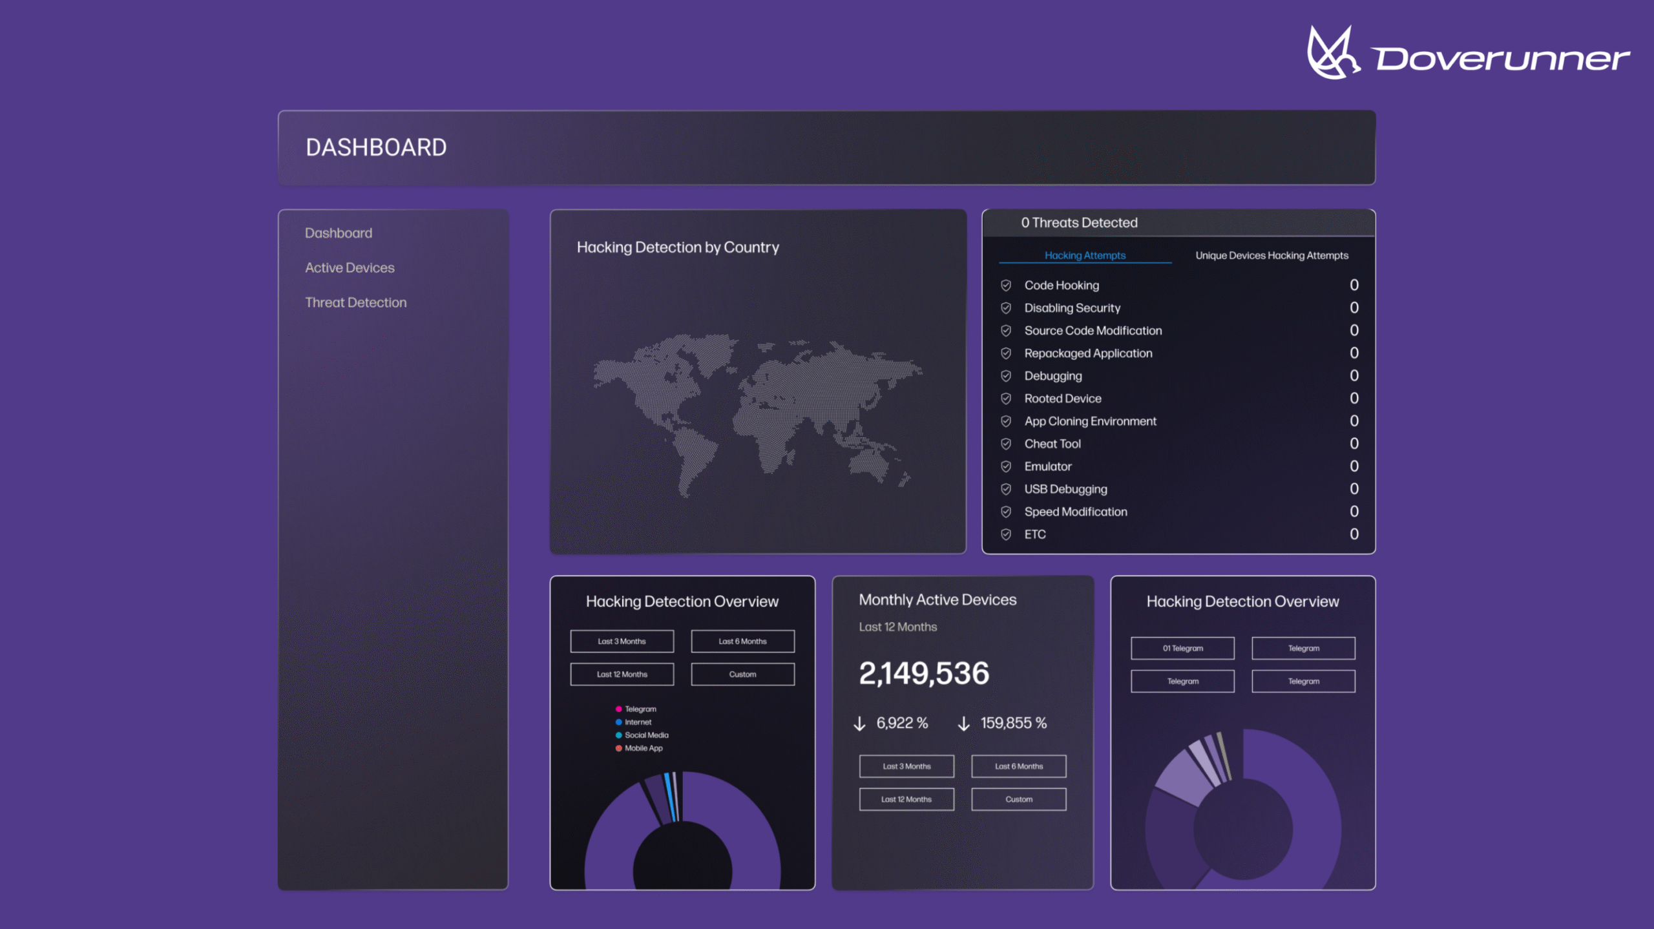Click the Source Code Modification label
The height and width of the screenshot is (929, 1654).
pyautogui.click(x=1093, y=330)
